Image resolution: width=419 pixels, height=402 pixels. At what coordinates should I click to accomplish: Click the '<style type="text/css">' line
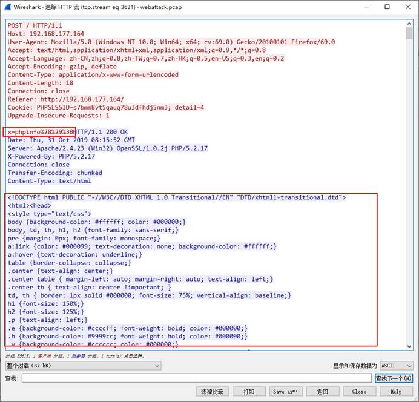50,214
